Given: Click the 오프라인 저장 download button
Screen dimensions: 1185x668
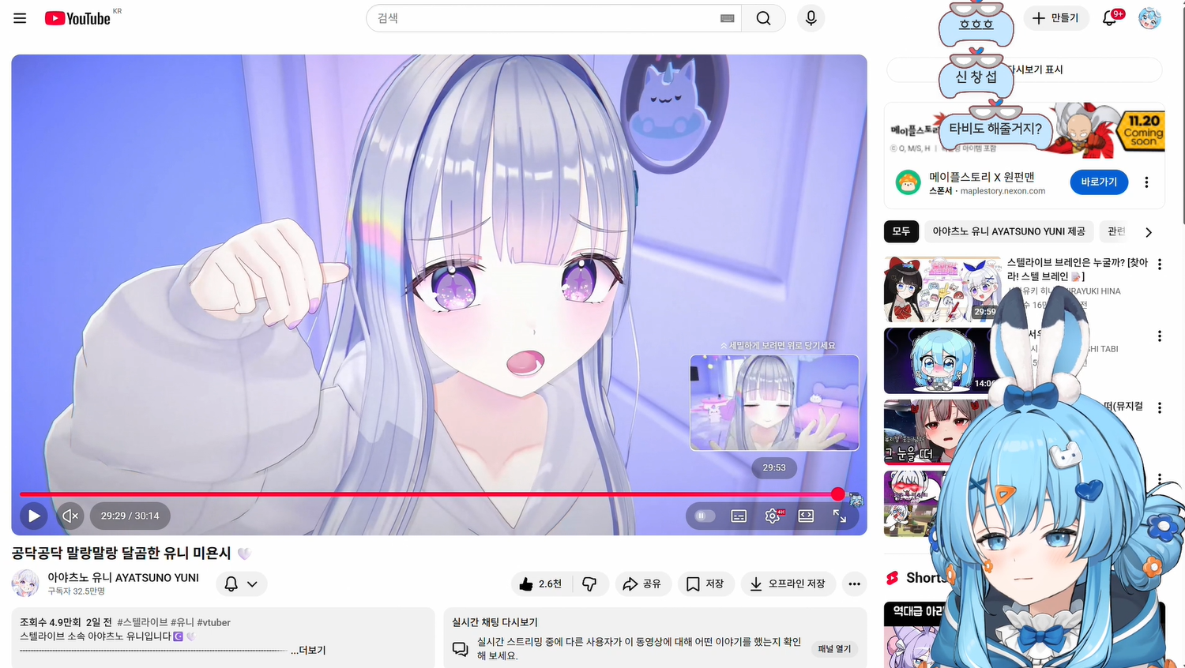Looking at the screenshot, I should [x=788, y=584].
